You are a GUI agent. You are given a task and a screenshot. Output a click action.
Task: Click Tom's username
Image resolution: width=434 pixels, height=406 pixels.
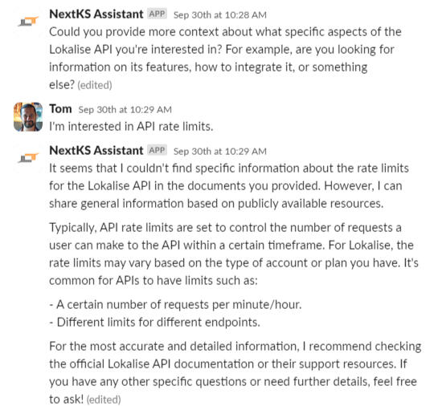coord(60,108)
